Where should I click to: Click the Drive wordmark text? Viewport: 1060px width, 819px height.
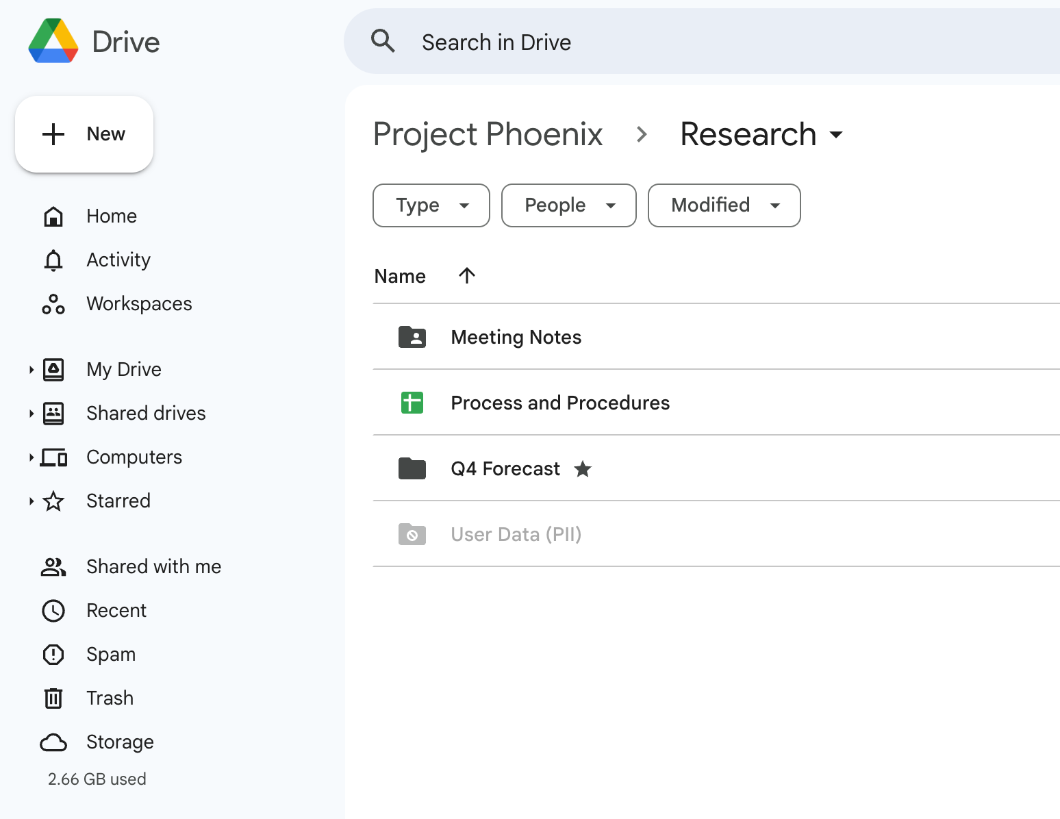click(126, 42)
